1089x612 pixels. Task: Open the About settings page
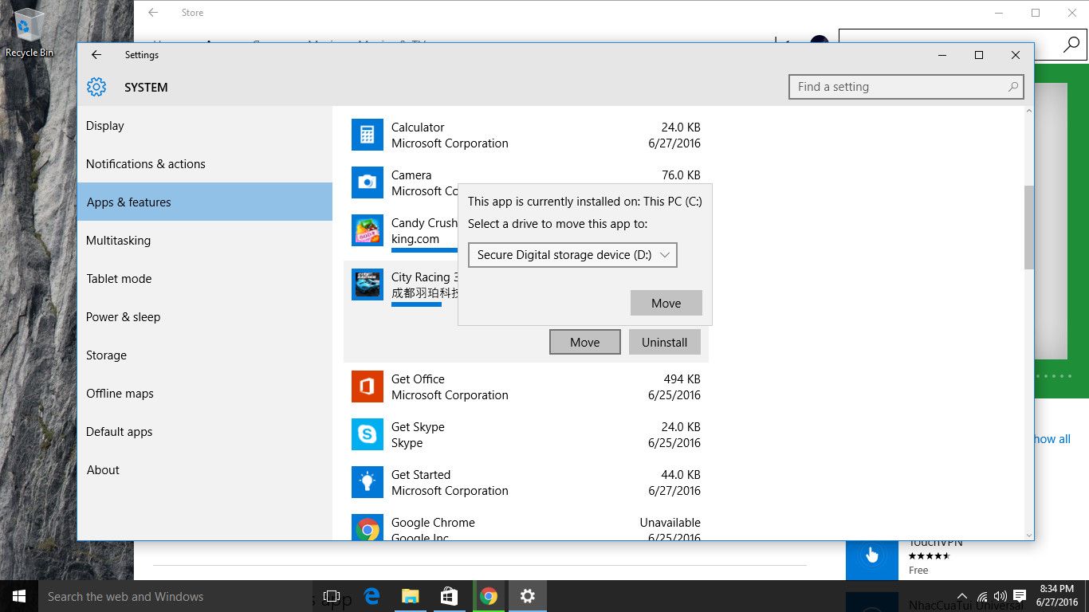(x=205, y=470)
